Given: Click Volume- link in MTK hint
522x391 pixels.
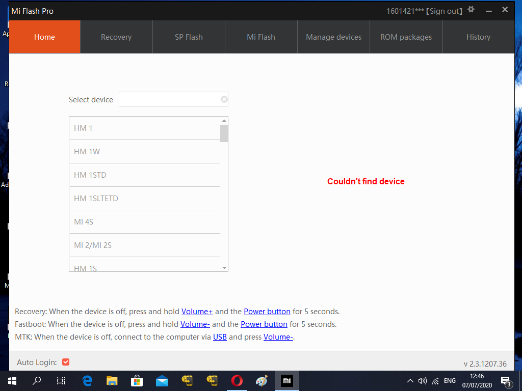Looking at the screenshot, I should tap(278, 337).
